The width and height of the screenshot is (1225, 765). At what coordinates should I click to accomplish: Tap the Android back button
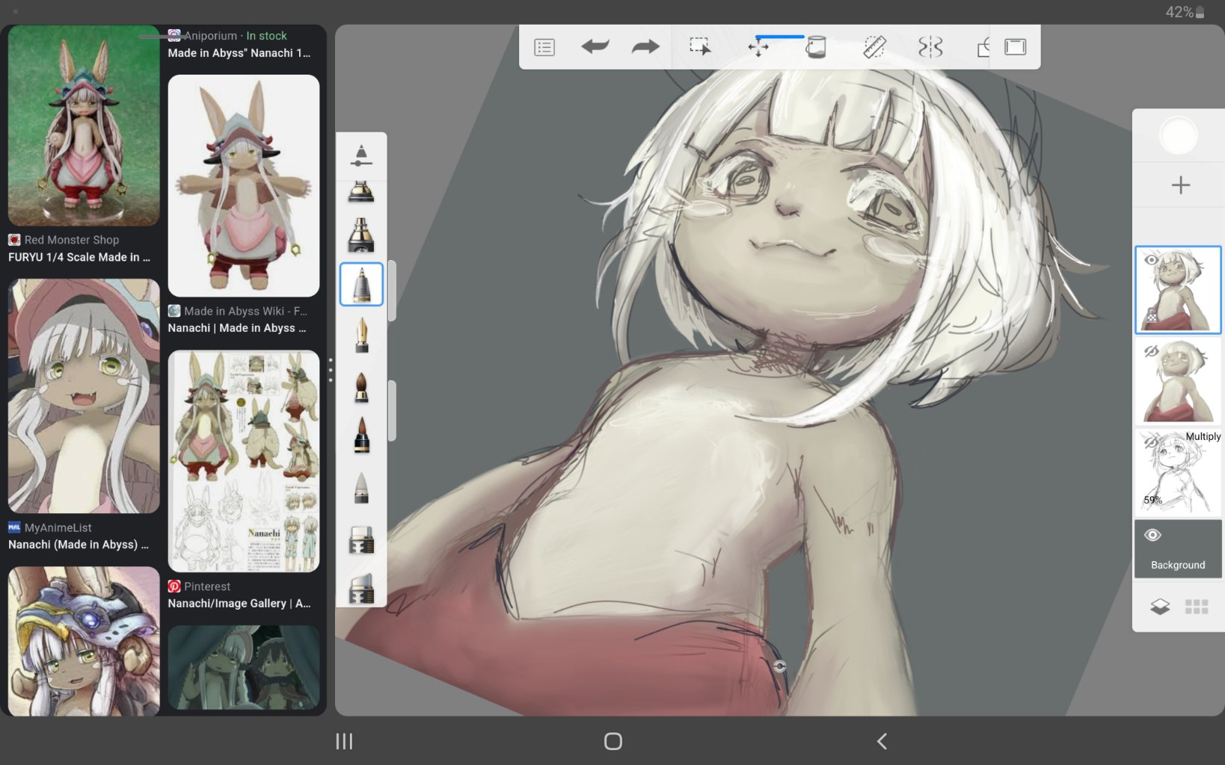pos(882,741)
